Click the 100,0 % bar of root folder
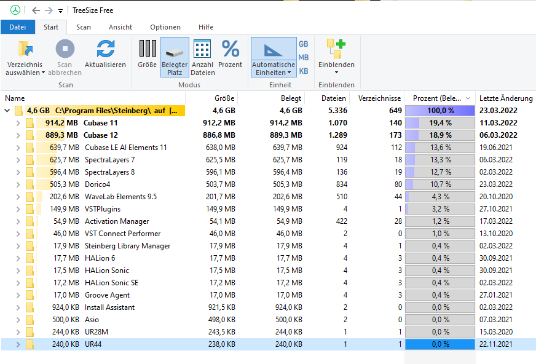 click(x=439, y=111)
